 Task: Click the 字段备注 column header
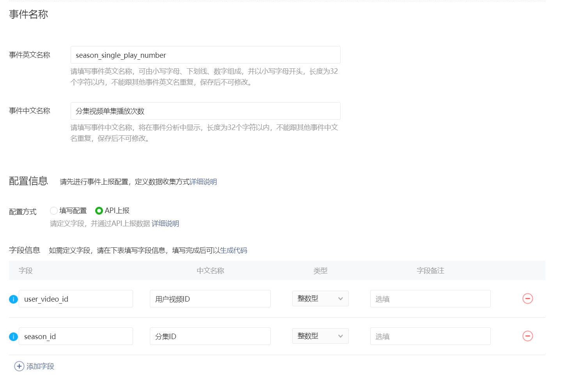430,271
